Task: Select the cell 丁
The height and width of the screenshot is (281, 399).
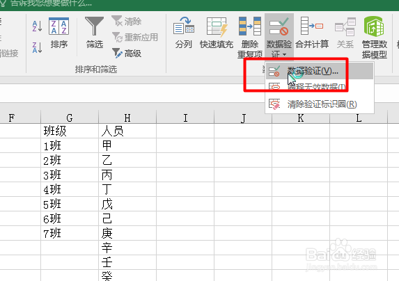Action: pos(127,189)
